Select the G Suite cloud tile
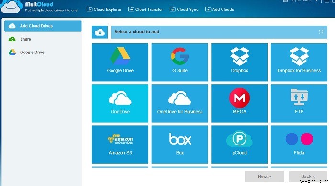This screenshot has width=335, height=186. click(x=179, y=62)
